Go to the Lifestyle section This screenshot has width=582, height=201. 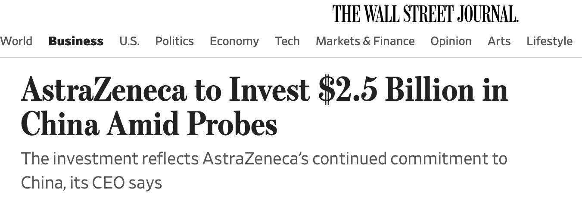tap(549, 41)
